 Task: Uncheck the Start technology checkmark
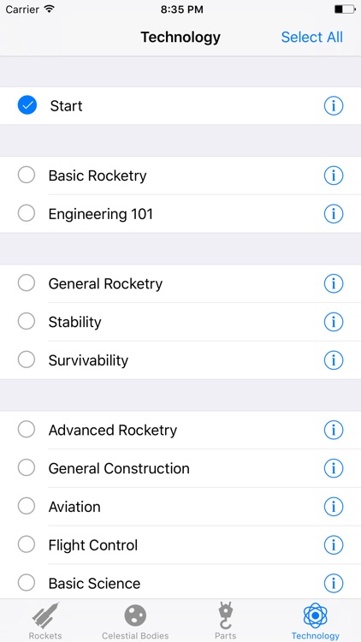(x=27, y=105)
